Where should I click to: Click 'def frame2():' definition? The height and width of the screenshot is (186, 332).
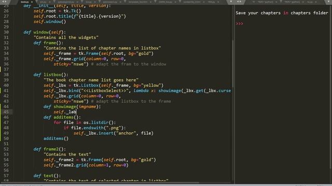(x=50, y=149)
